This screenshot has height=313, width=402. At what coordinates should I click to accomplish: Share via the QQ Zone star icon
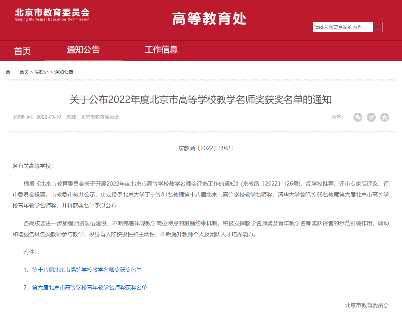click(x=385, y=117)
